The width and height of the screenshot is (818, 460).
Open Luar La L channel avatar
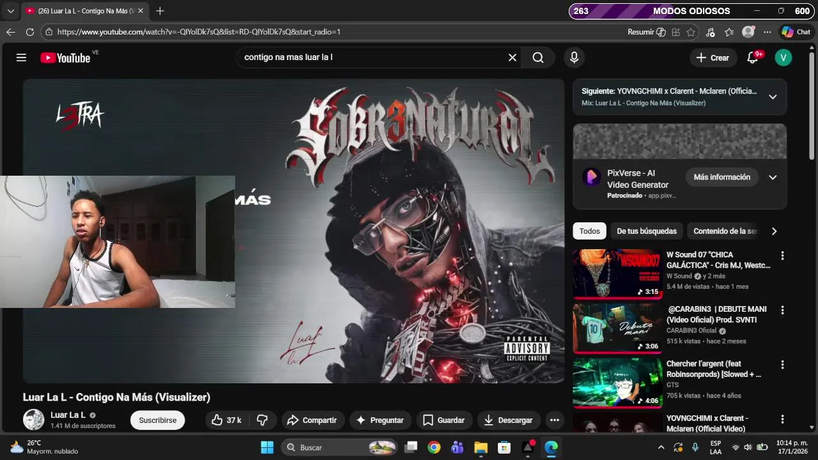coord(34,420)
